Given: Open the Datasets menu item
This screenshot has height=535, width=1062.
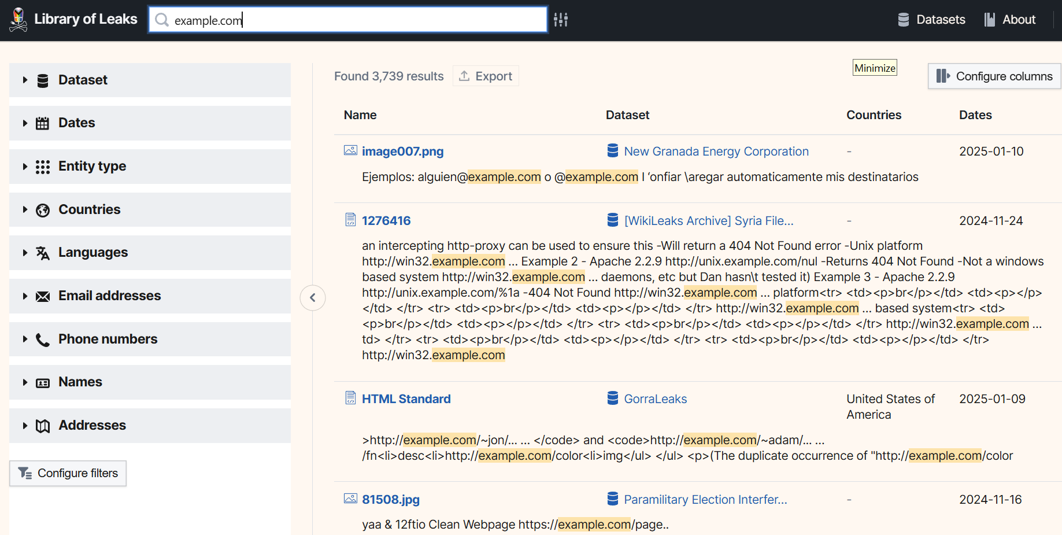Looking at the screenshot, I should coord(931,20).
